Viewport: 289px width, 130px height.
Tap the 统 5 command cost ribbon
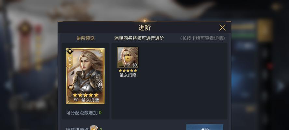(x=70, y=61)
